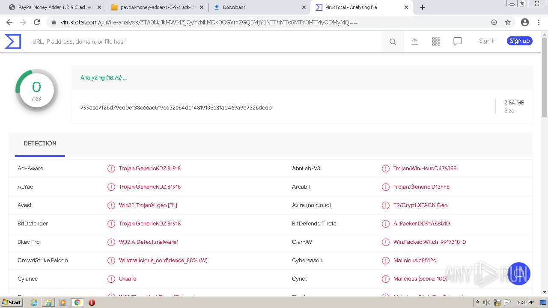Focus the URL, IP, domain search field
The width and height of the screenshot is (548, 308).
tap(204, 41)
